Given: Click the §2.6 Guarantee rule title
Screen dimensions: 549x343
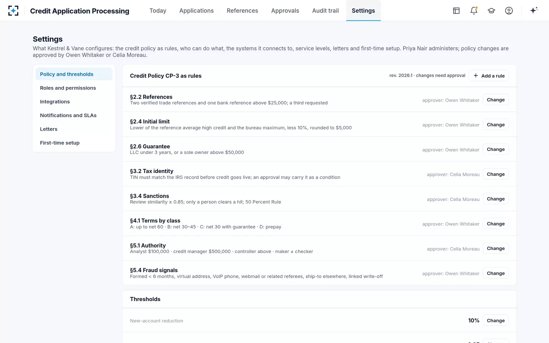Looking at the screenshot, I should pyautogui.click(x=150, y=146).
